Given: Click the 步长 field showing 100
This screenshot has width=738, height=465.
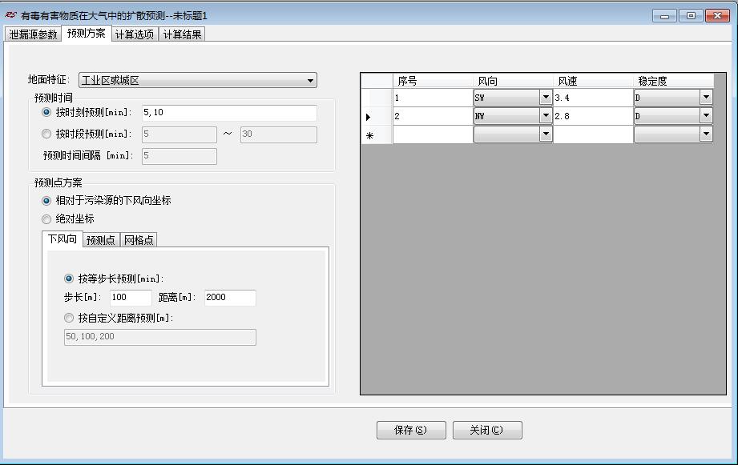Looking at the screenshot, I should click(131, 298).
